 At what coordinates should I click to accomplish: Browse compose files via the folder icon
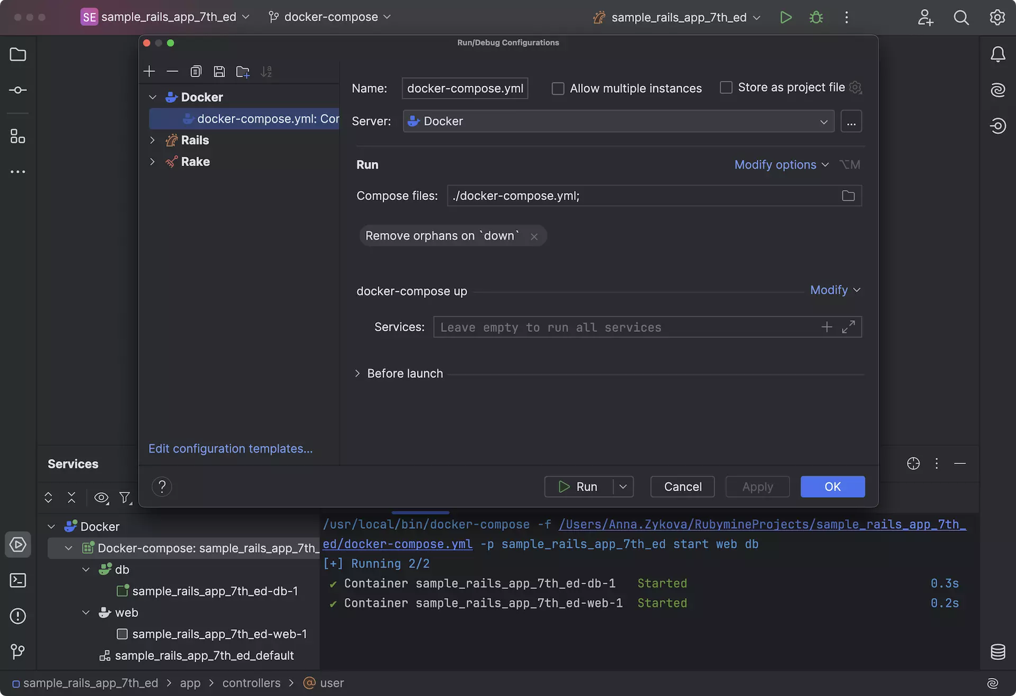[848, 196]
